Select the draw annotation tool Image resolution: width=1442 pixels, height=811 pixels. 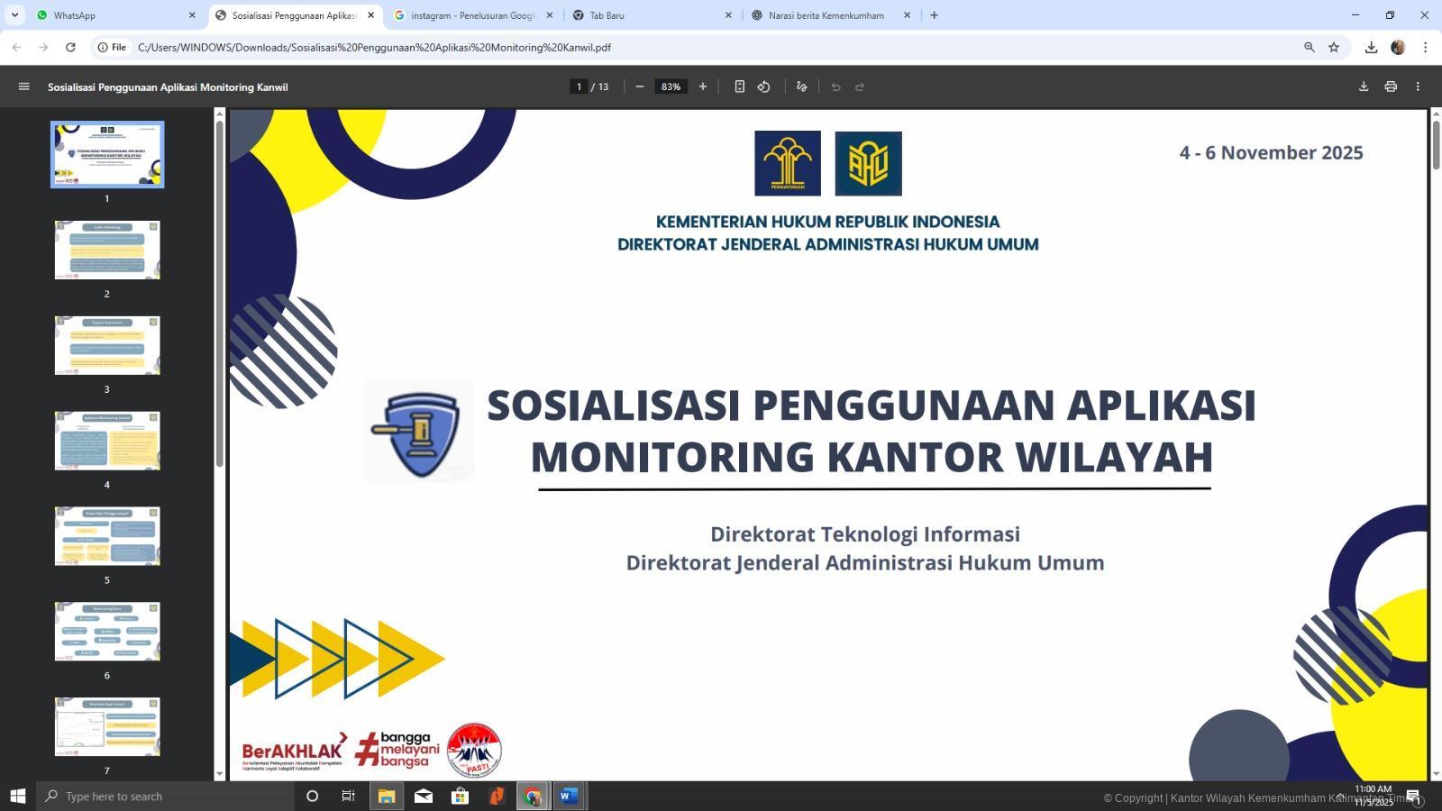point(801,87)
